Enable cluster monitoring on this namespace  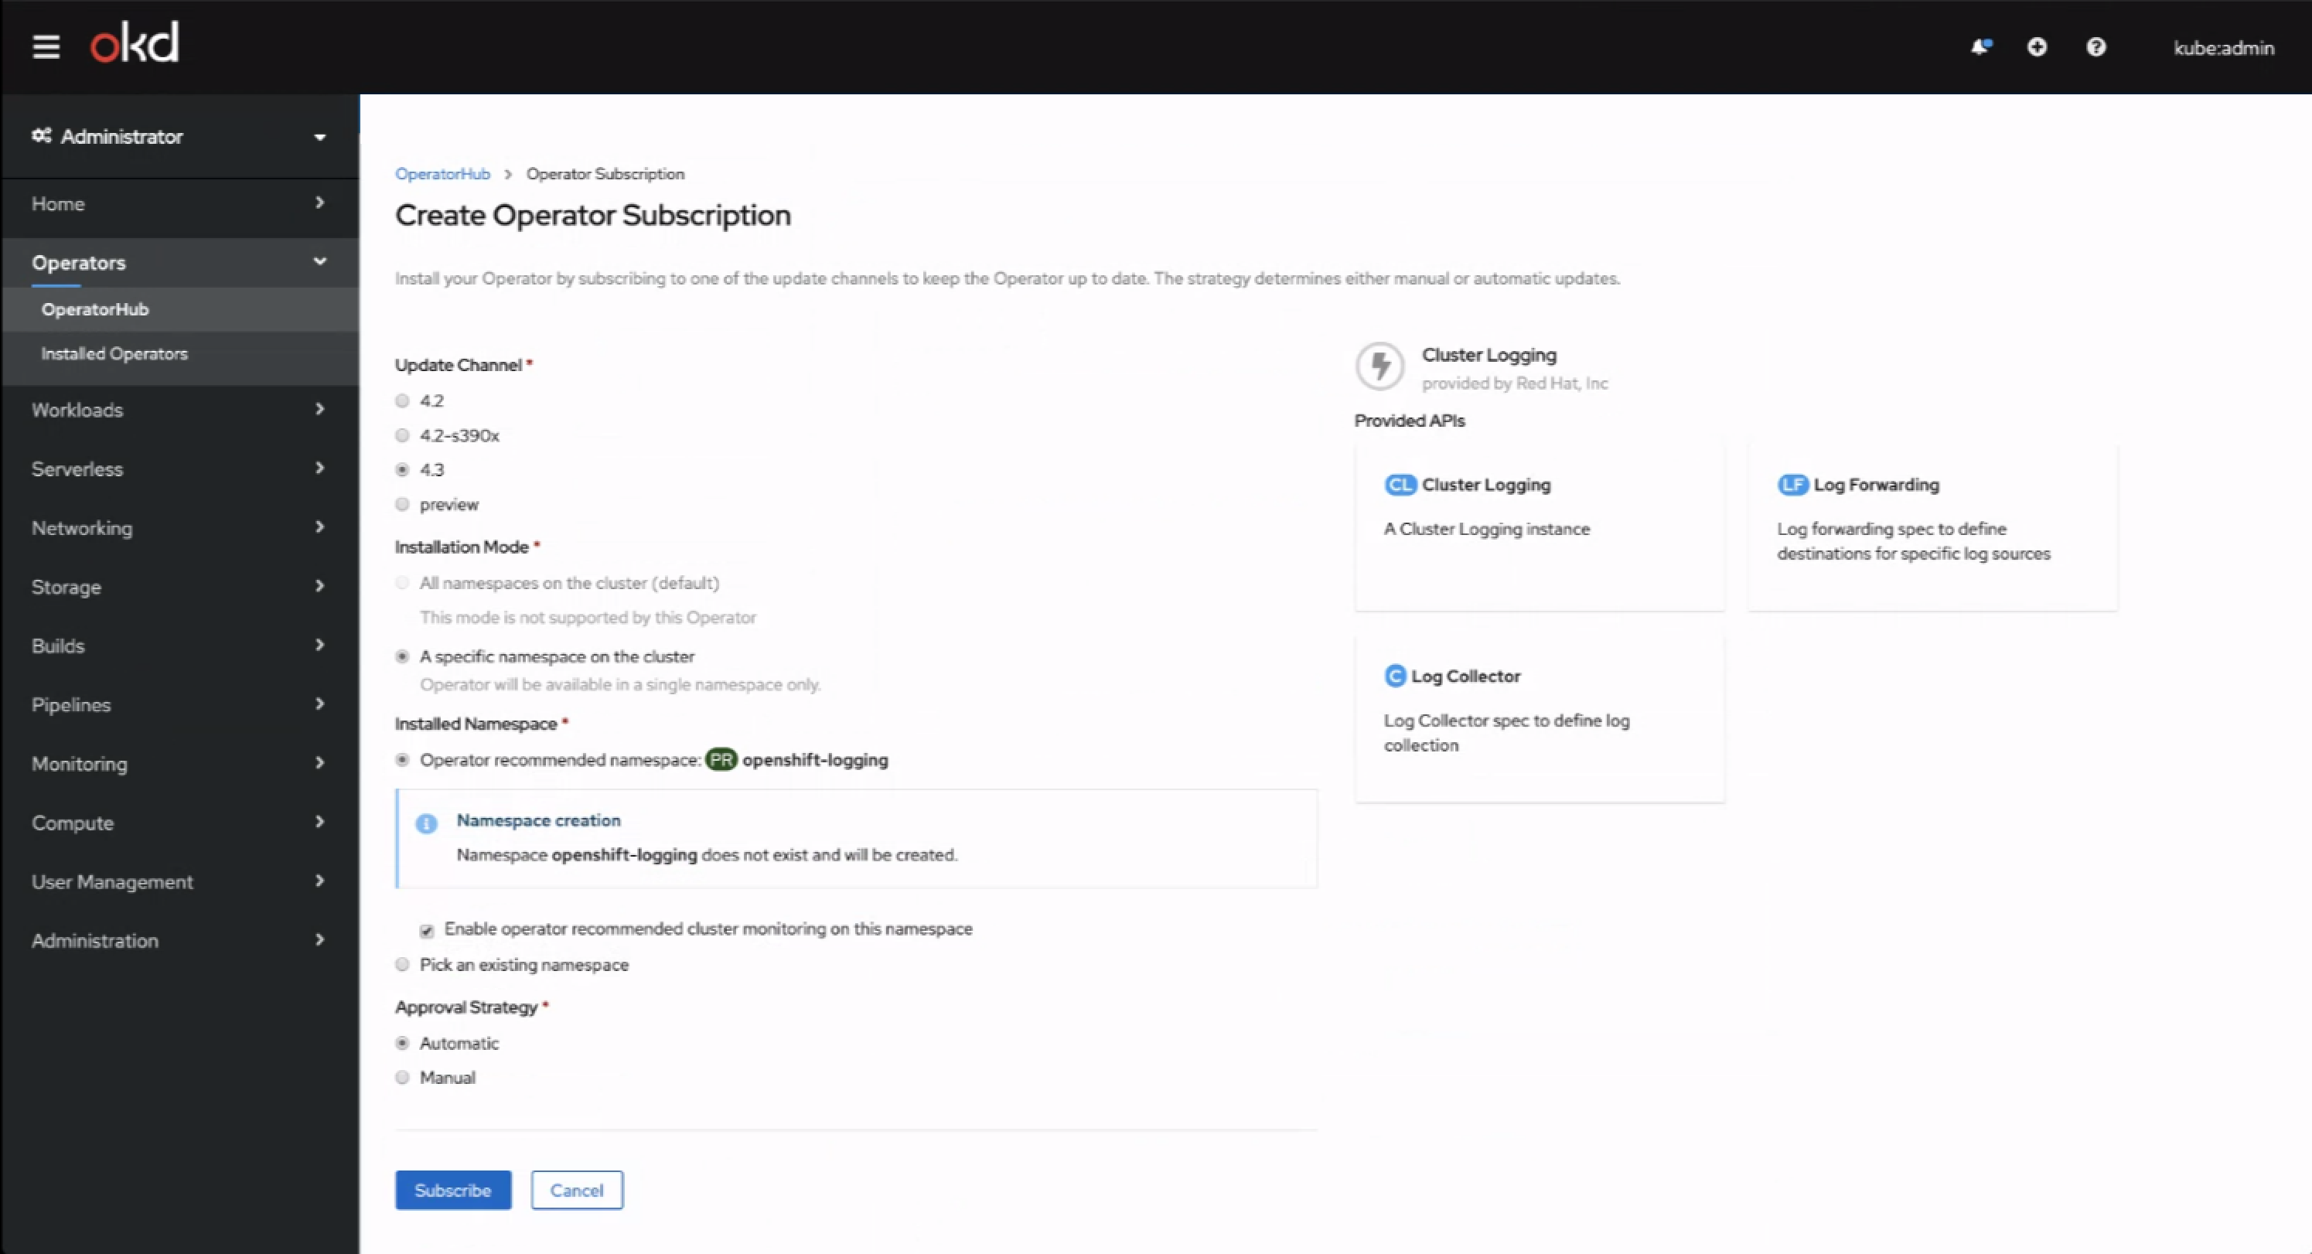pos(428,929)
